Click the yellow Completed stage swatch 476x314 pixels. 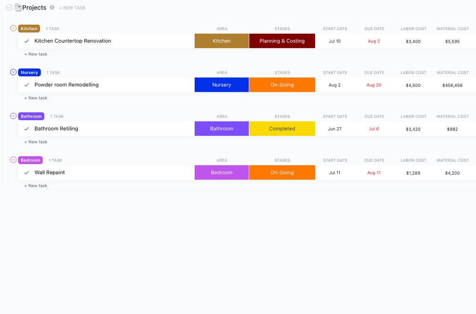click(x=282, y=128)
